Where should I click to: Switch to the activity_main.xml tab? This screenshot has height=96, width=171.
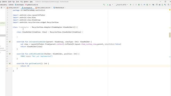14,8
